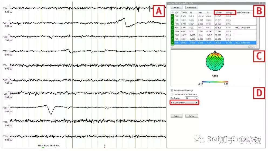
Task: Select kurtosis value 32.996
Action: pos(218,35)
